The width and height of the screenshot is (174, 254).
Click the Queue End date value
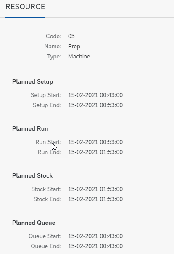click(95, 246)
